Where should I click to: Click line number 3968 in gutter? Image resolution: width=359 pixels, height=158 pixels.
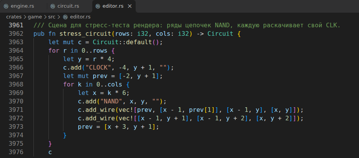coord(16,85)
